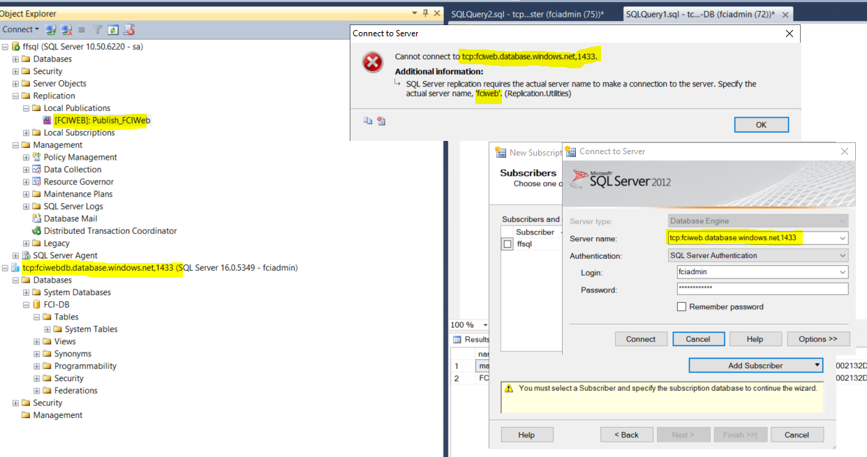
Task: Expand Local Subscriptions folder
Action: click(27, 133)
